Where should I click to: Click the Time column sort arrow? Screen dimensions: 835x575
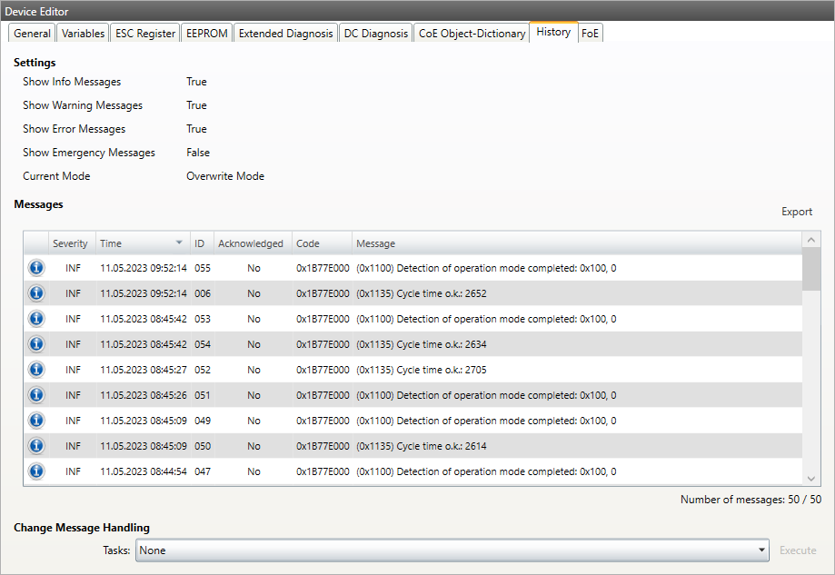click(x=179, y=243)
